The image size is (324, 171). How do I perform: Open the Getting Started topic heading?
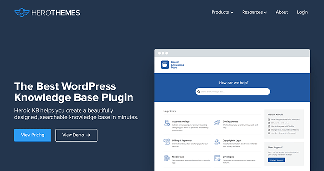[x=231, y=122]
